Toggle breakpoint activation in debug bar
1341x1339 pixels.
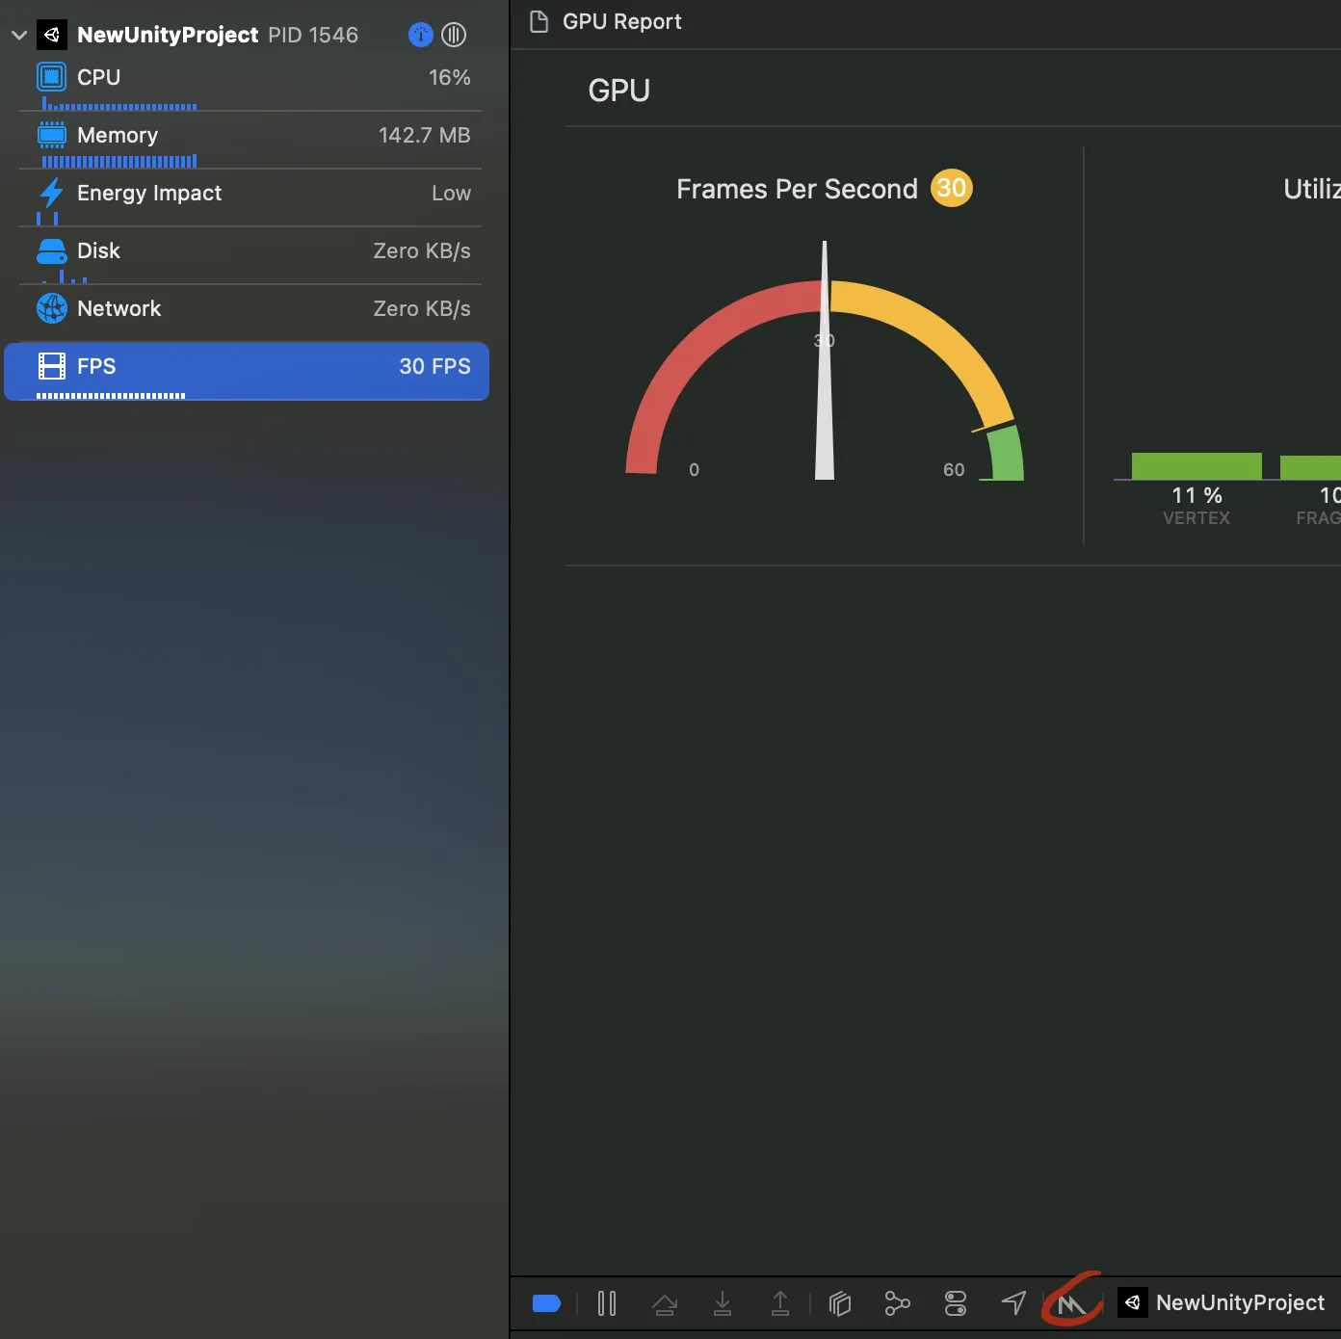(x=546, y=1303)
